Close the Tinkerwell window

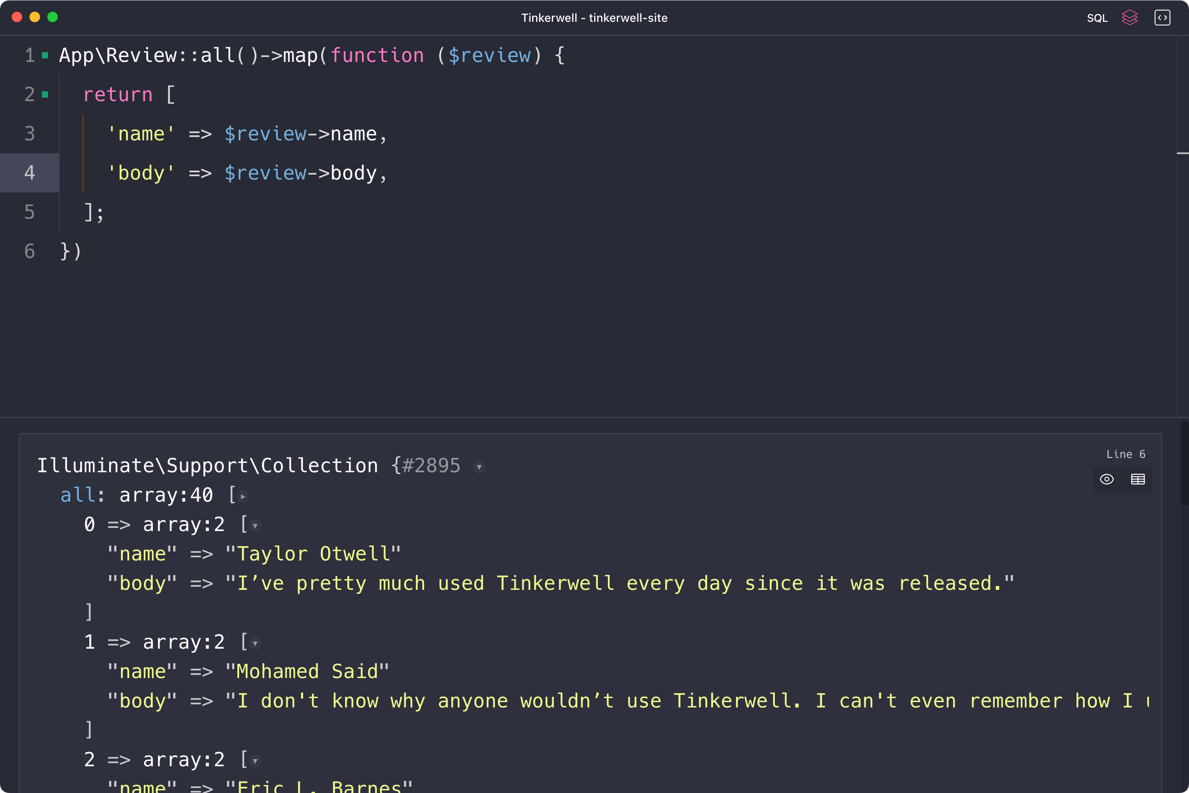tap(16, 17)
